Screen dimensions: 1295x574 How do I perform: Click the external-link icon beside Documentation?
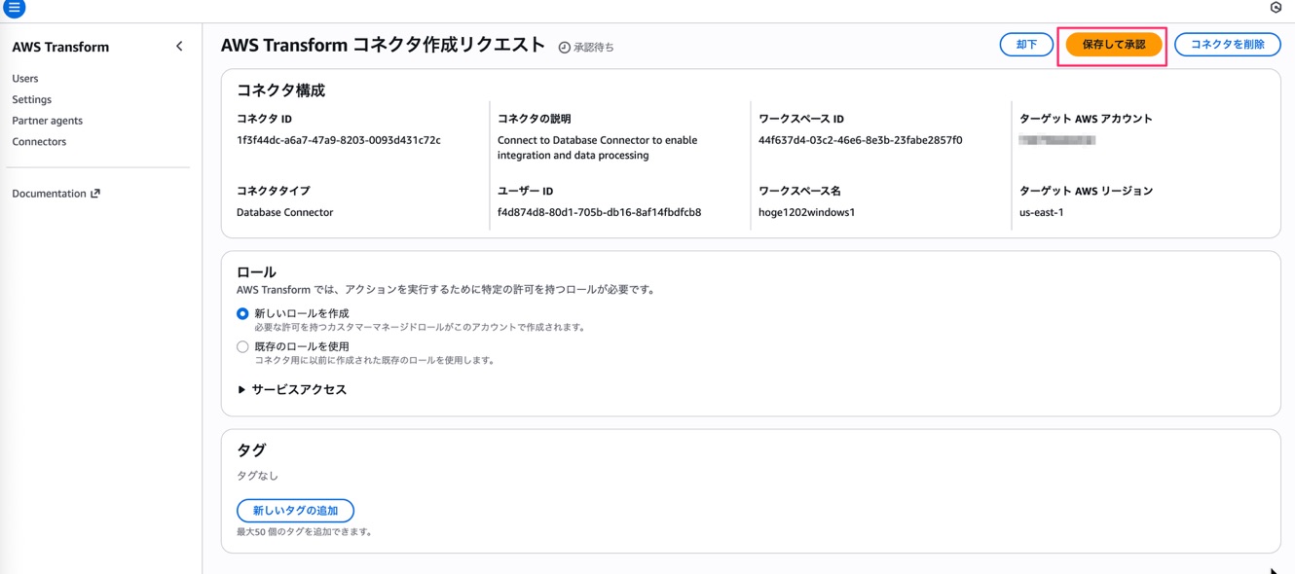[x=95, y=194]
